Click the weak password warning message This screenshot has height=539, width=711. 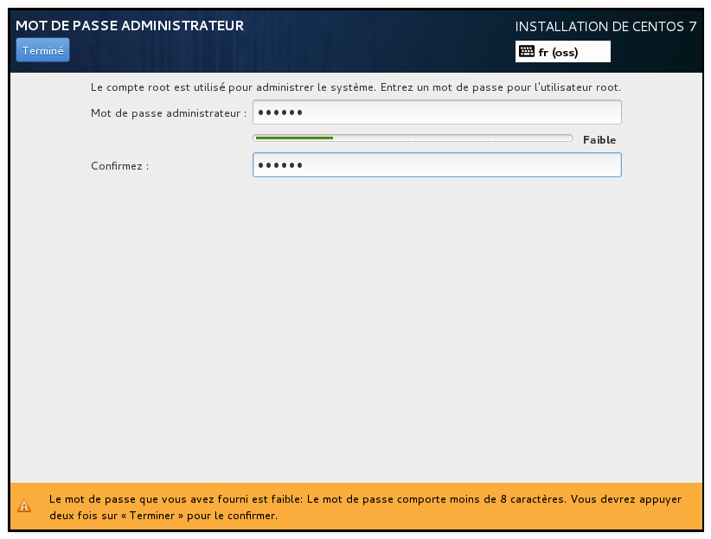click(365, 507)
